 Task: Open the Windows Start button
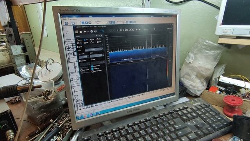pos(80,117)
